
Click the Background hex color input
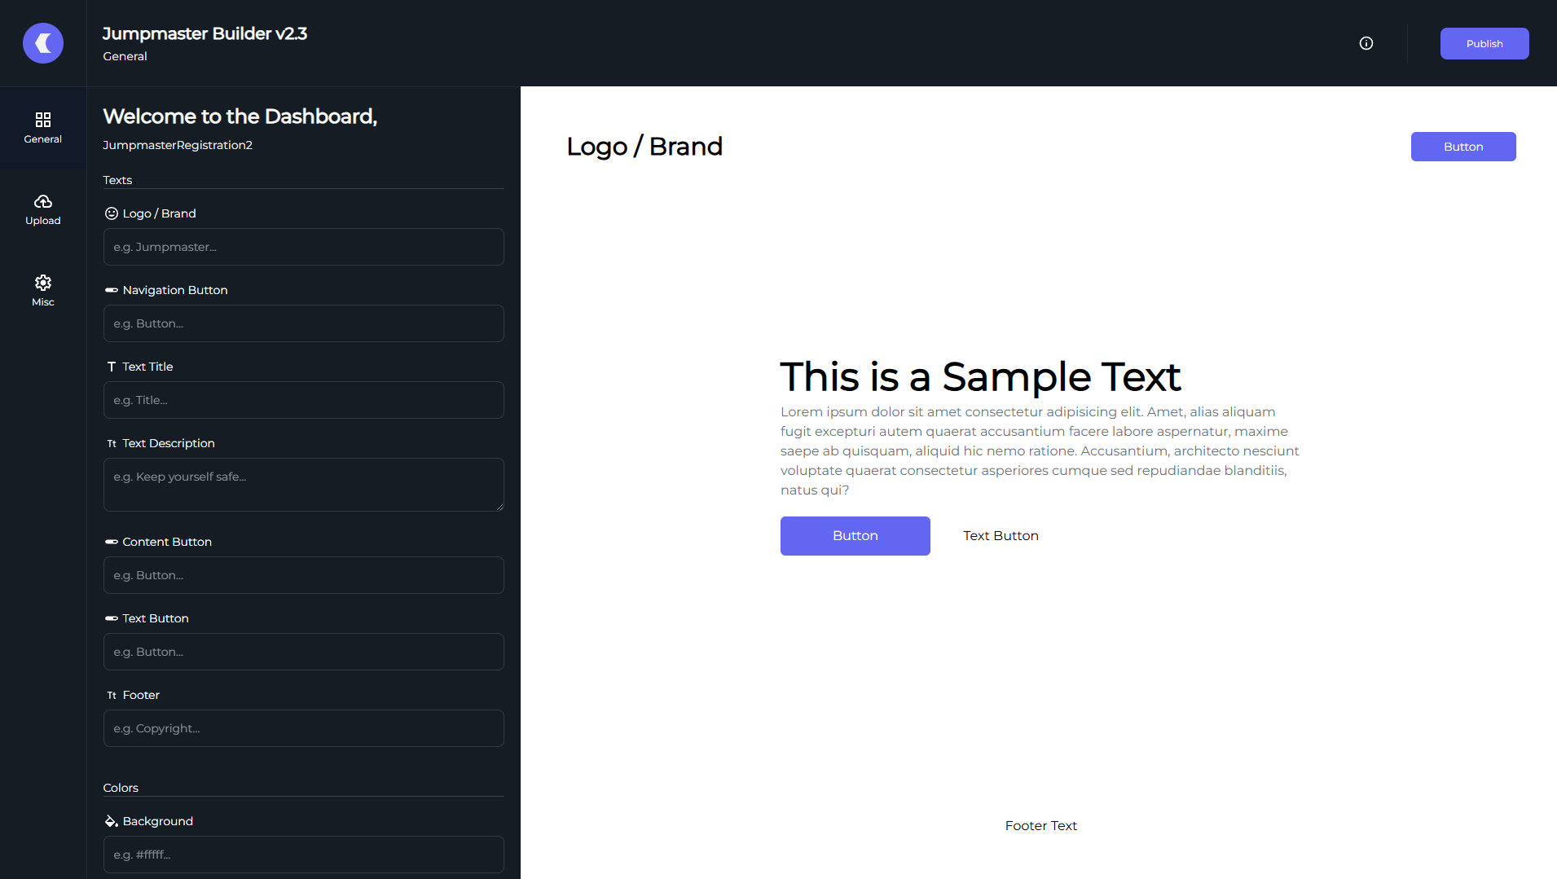point(303,854)
